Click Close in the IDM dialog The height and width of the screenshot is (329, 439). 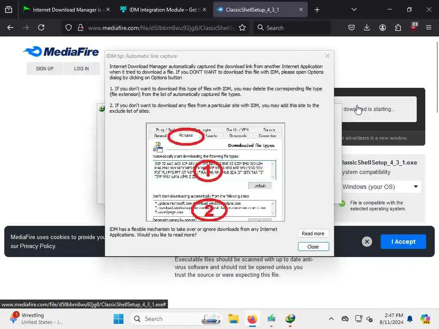(x=313, y=246)
